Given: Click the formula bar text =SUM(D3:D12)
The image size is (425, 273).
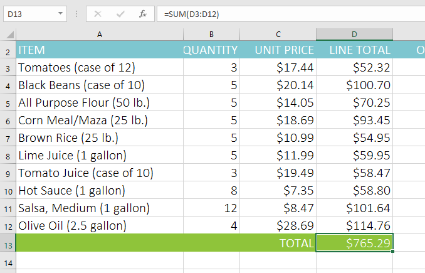Looking at the screenshot, I should click(191, 13).
